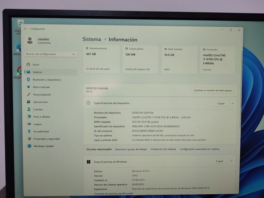Go to Inicio in the sidebar

click(x=36, y=64)
